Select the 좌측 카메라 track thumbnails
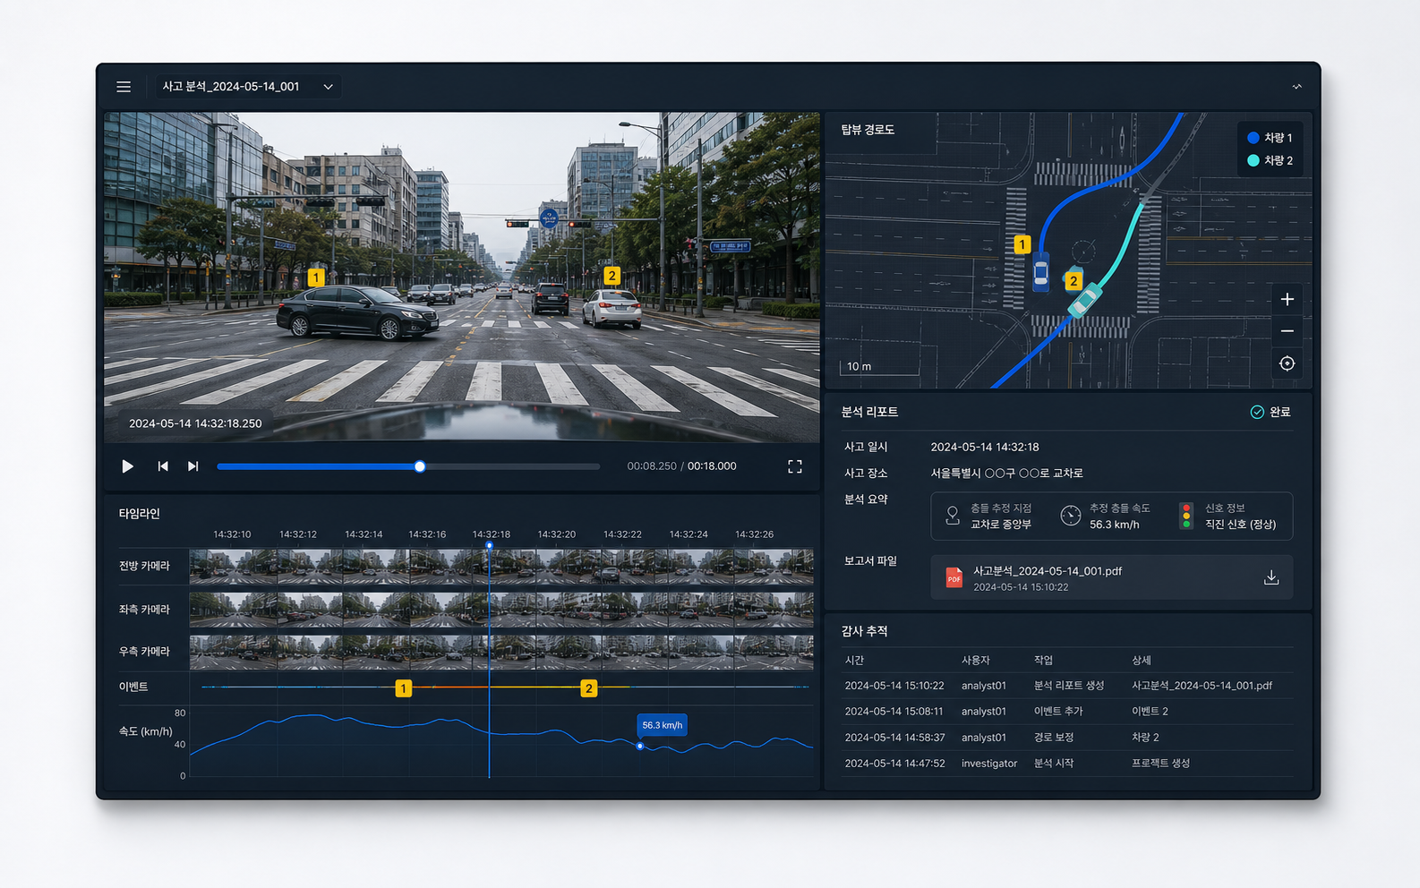1420x888 pixels. [x=501, y=610]
